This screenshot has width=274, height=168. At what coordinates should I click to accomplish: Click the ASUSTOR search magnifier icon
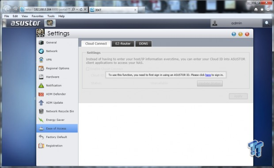point(267,23)
